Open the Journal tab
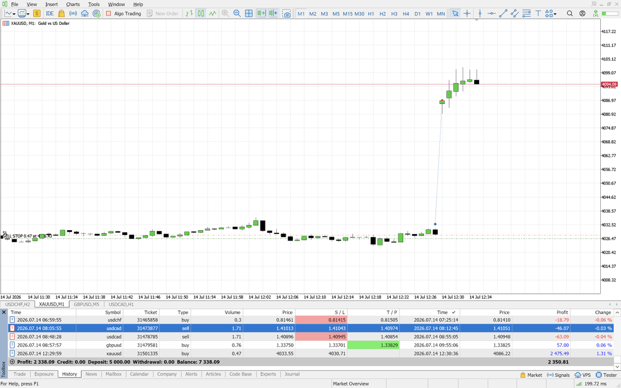This screenshot has width=621, height=388. pyautogui.click(x=292, y=374)
